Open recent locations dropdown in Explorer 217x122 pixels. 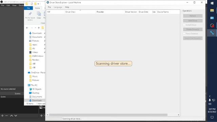coord(35,28)
